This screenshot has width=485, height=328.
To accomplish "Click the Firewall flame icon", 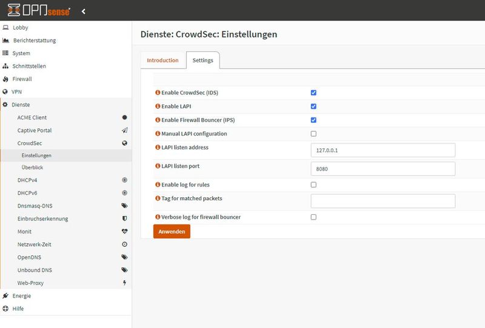I will click(5, 79).
